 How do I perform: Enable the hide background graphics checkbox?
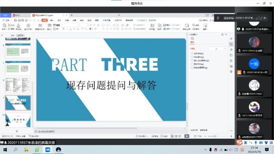pyautogui.click(x=192, y=68)
